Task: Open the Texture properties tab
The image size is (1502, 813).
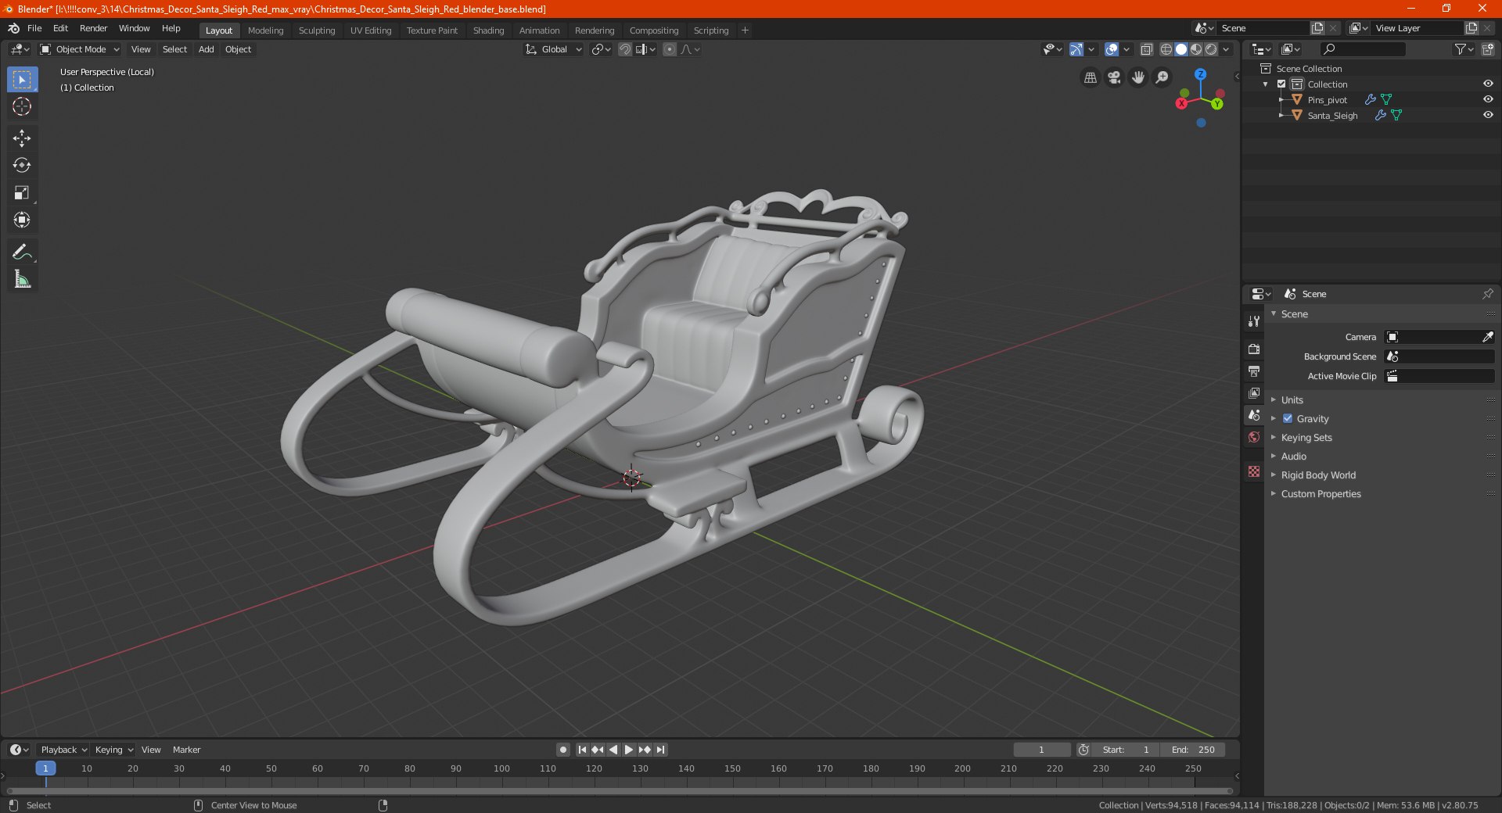Action: click(1254, 471)
